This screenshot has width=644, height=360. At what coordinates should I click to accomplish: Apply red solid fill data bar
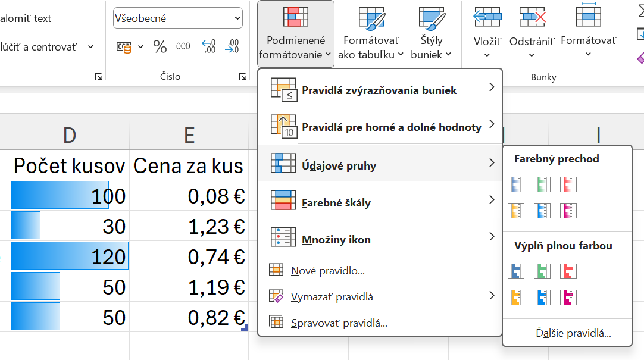[x=568, y=271]
